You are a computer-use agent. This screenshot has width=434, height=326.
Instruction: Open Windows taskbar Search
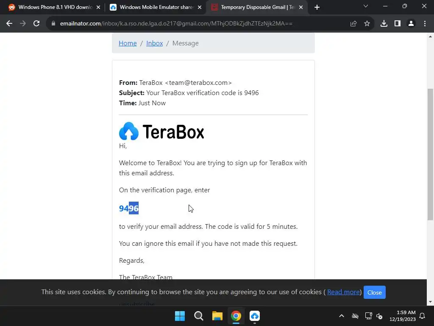(x=198, y=316)
